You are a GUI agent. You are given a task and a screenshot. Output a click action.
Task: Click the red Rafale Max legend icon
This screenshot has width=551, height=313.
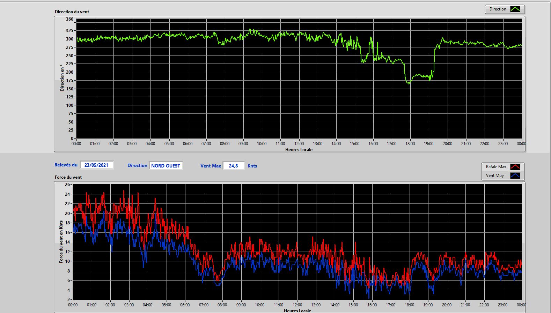point(515,167)
